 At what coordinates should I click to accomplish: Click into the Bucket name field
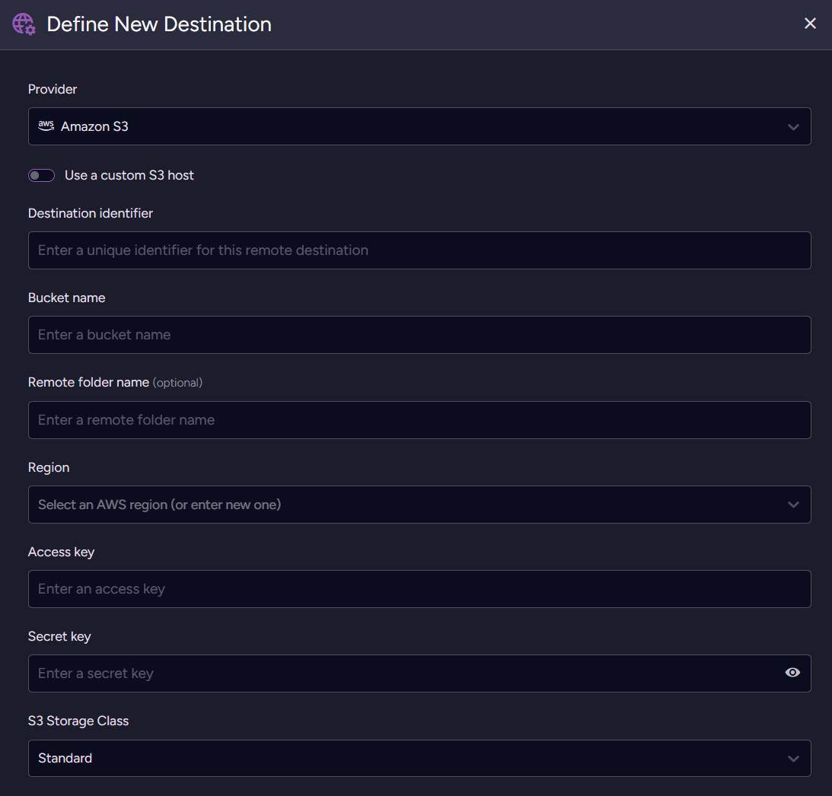pos(419,335)
